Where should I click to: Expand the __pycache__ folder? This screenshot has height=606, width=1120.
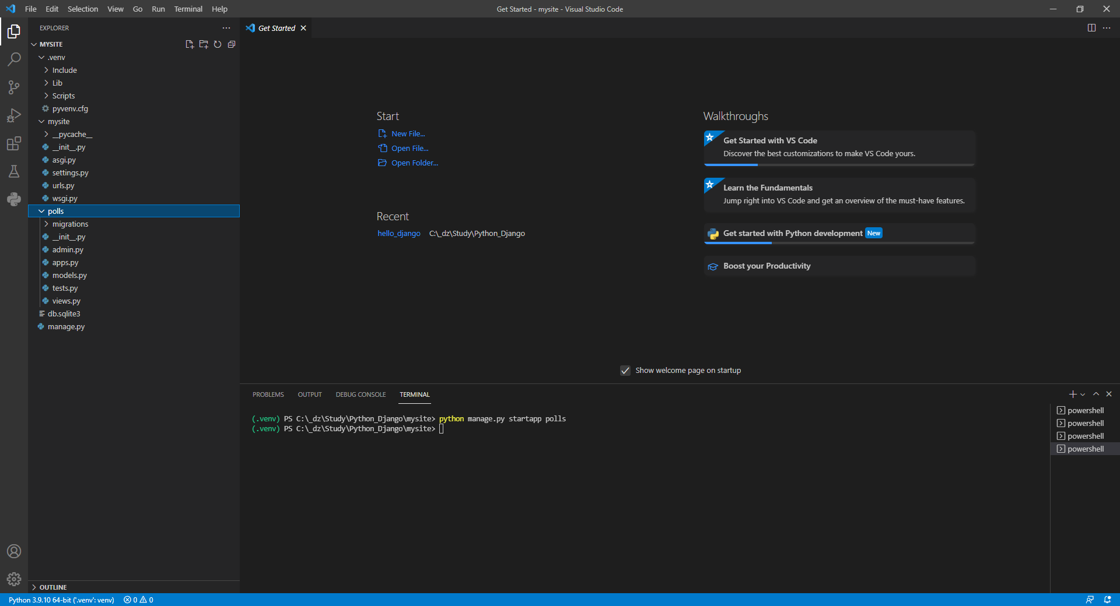46,134
